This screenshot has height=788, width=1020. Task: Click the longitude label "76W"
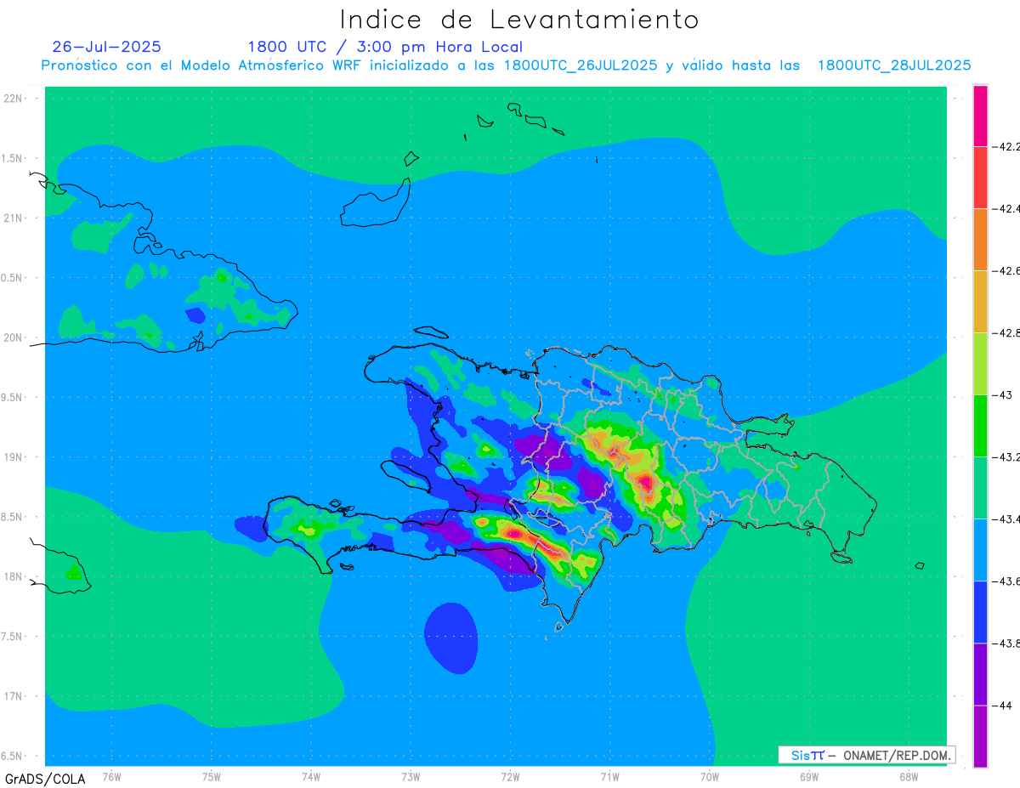click(111, 776)
